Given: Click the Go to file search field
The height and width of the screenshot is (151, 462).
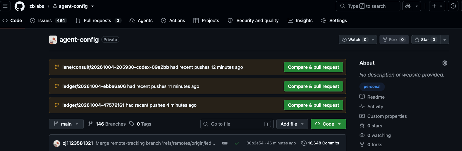Looking at the screenshot, I should tap(237, 124).
